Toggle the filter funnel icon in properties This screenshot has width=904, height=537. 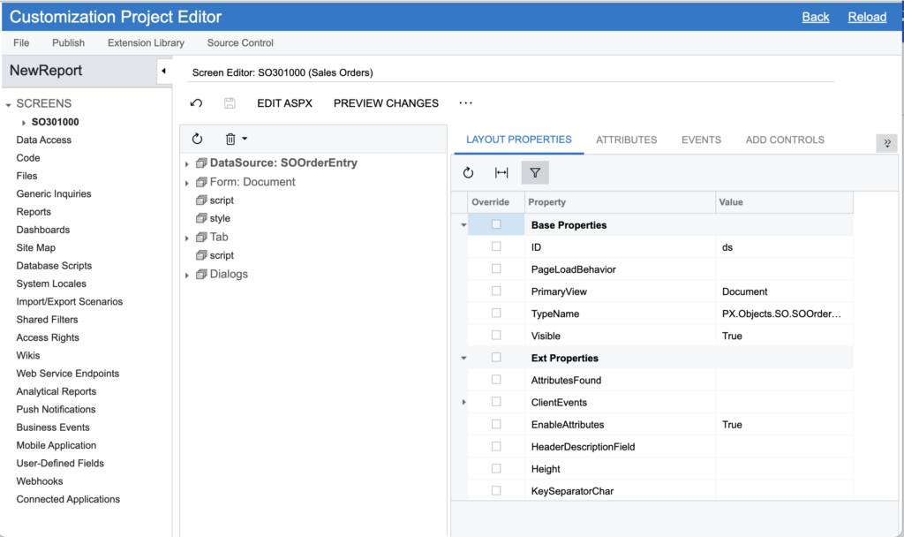click(535, 173)
